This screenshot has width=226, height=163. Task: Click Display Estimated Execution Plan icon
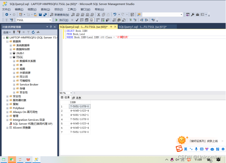click(82, 20)
